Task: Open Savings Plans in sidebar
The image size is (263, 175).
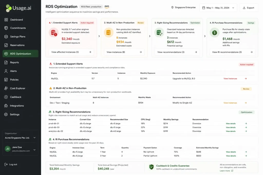Action: (18, 36)
